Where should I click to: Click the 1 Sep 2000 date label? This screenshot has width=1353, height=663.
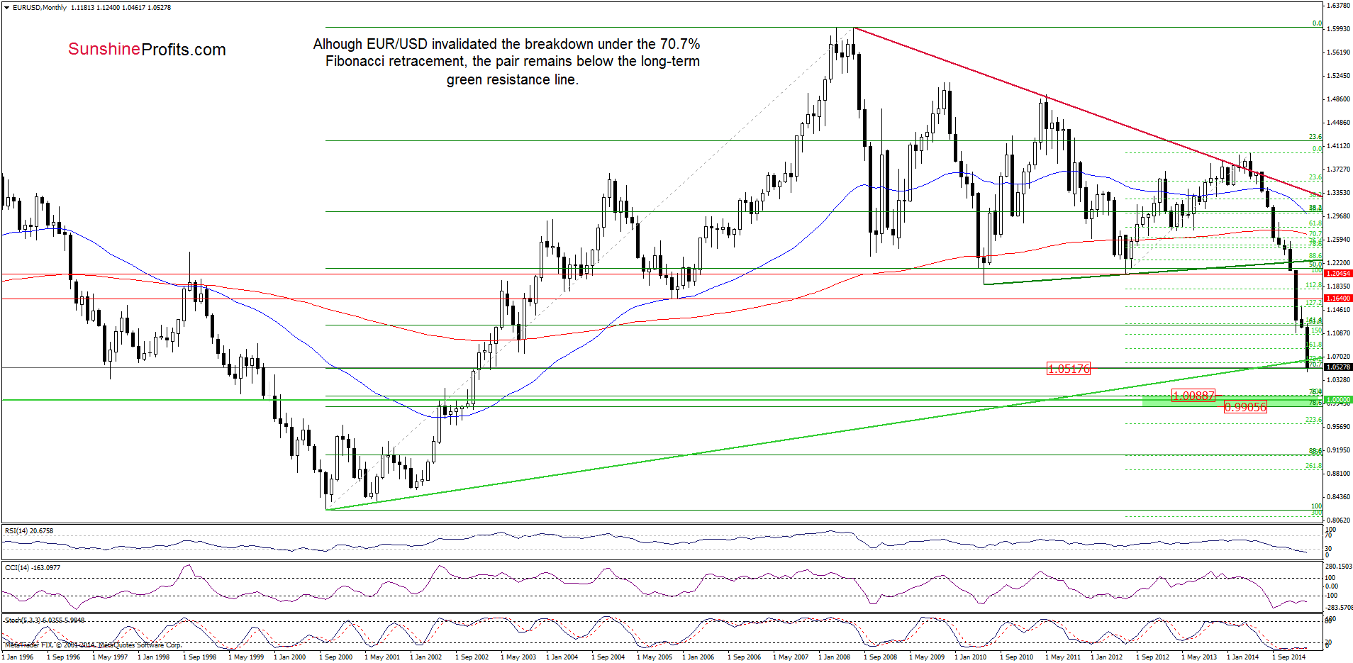(x=335, y=657)
